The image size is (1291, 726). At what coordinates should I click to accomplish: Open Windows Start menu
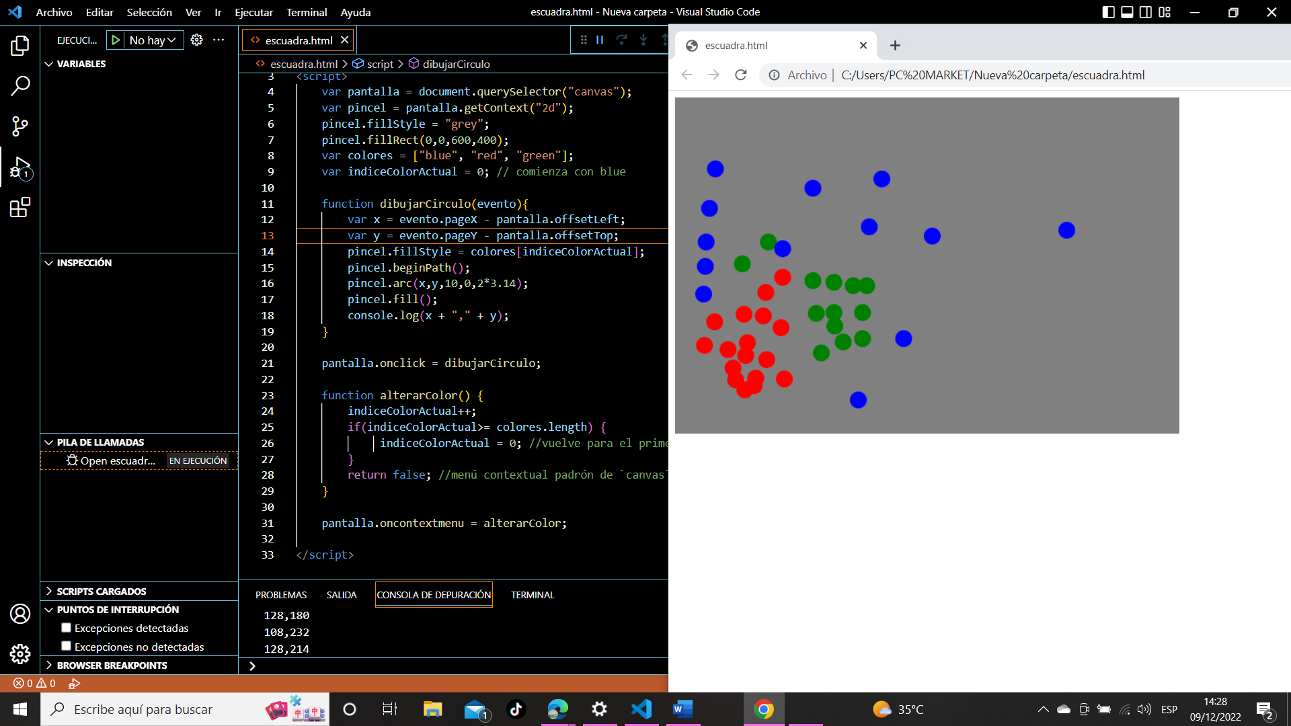(20, 709)
